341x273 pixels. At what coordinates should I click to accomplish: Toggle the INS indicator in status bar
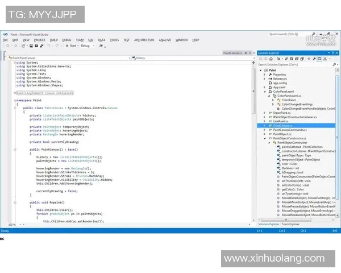335,231
